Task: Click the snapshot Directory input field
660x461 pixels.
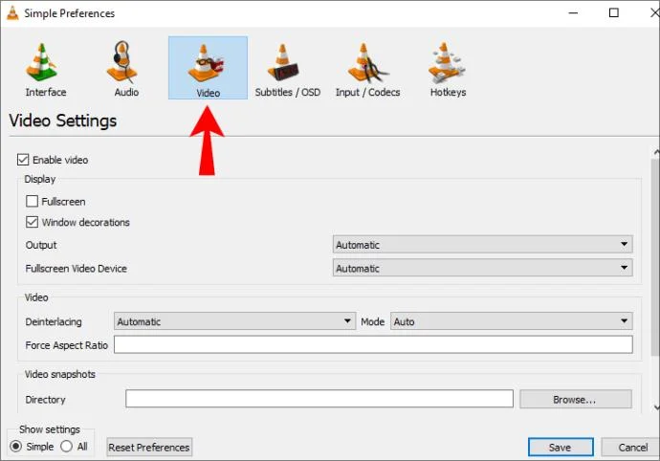Action: (x=319, y=399)
